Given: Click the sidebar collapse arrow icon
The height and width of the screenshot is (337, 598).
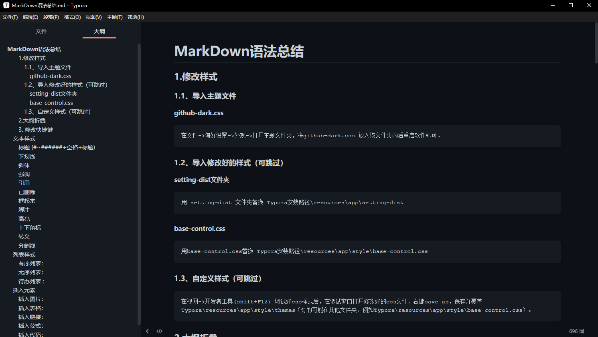Looking at the screenshot, I should pyautogui.click(x=147, y=331).
